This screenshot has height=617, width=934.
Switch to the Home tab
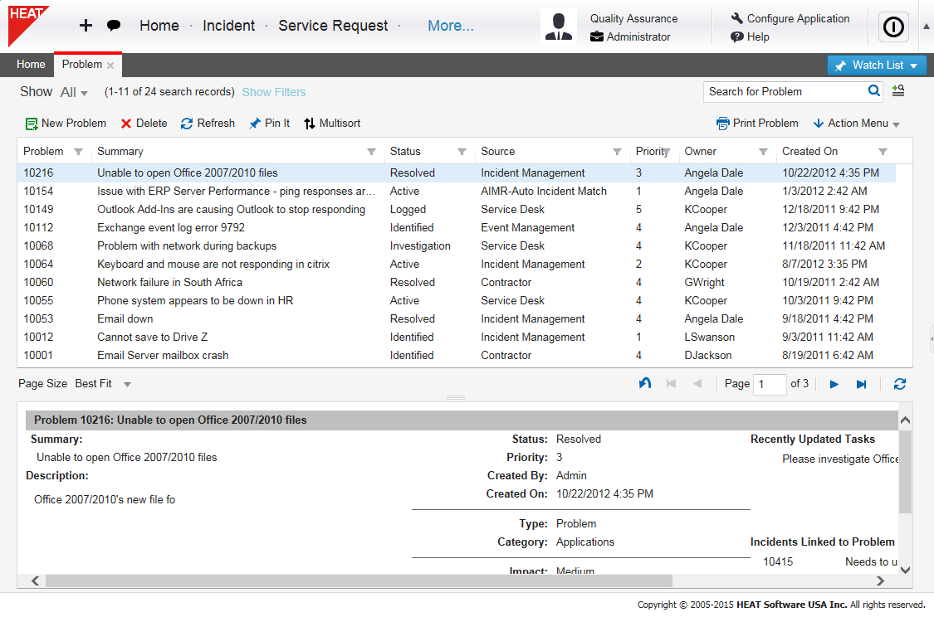(x=31, y=64)
